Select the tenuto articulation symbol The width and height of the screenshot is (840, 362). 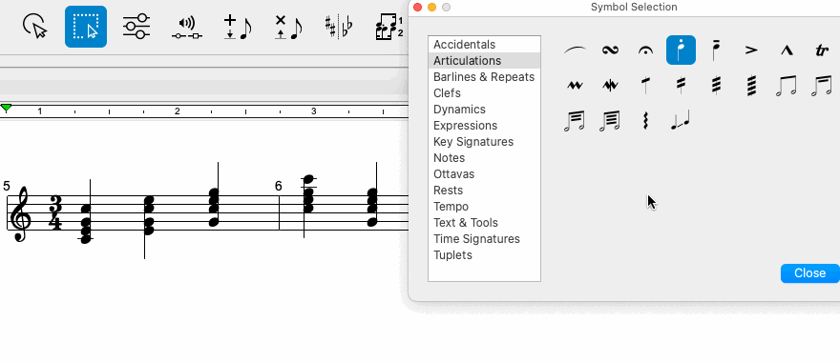click(x=716, y=50)
